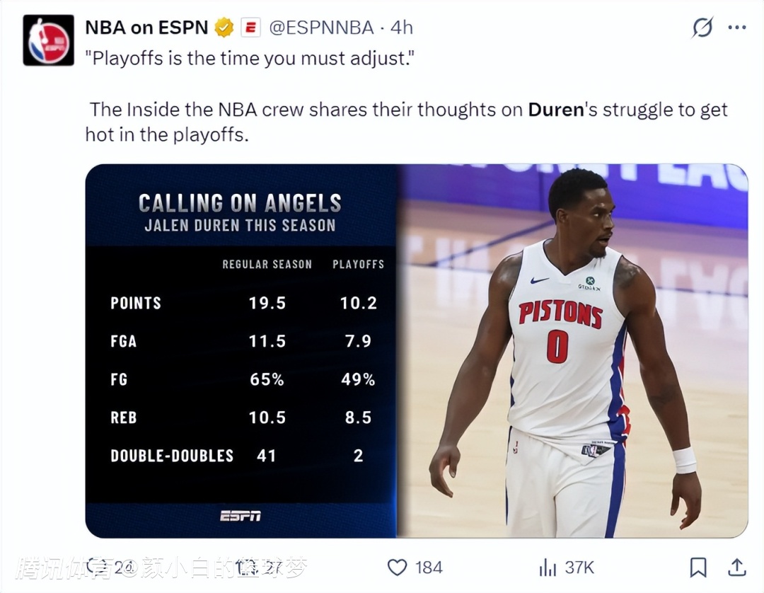Open the @ESPNNBA handle link
Image resolution: width=764 pixels, height=593 pixels.
point(321,28)
